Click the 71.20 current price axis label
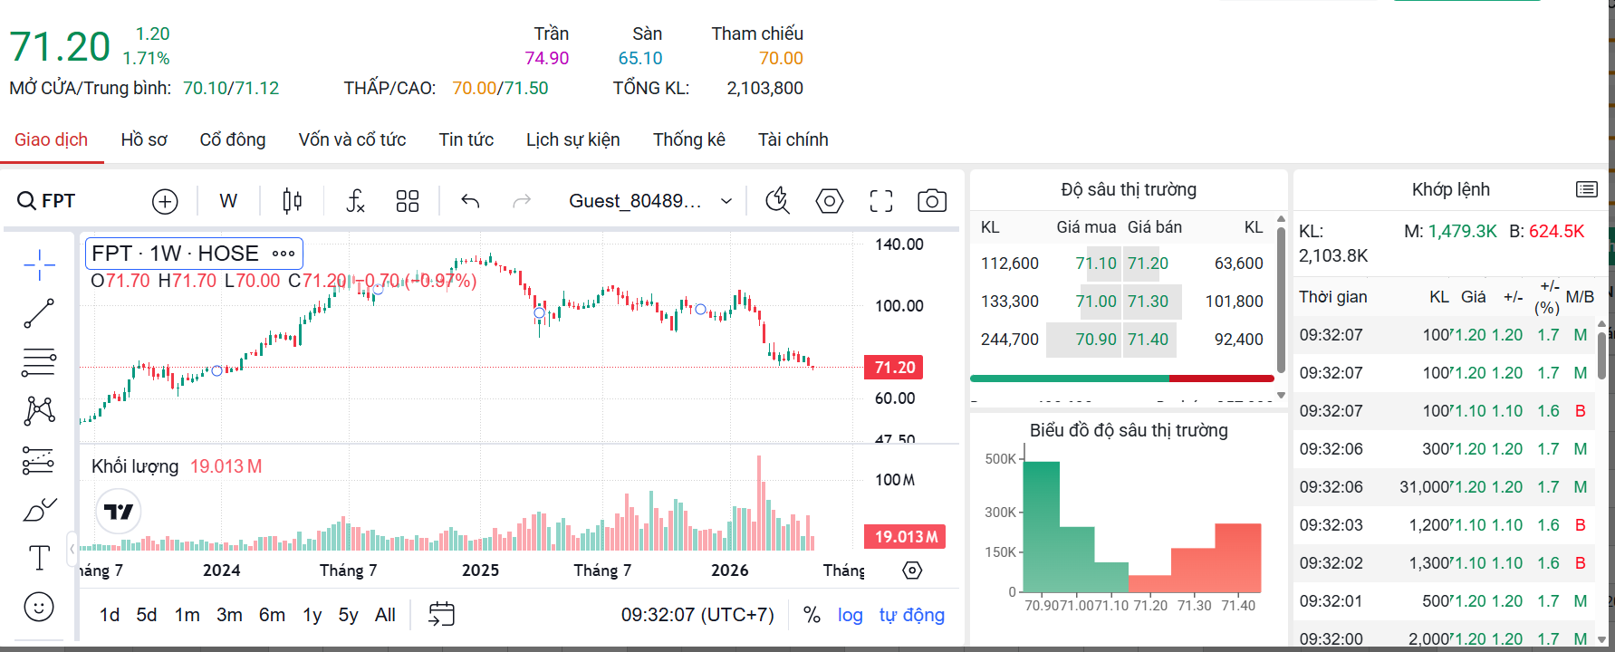Image resolution: width=1615 pixels, height=652 pixels. (x=894, y=367)
